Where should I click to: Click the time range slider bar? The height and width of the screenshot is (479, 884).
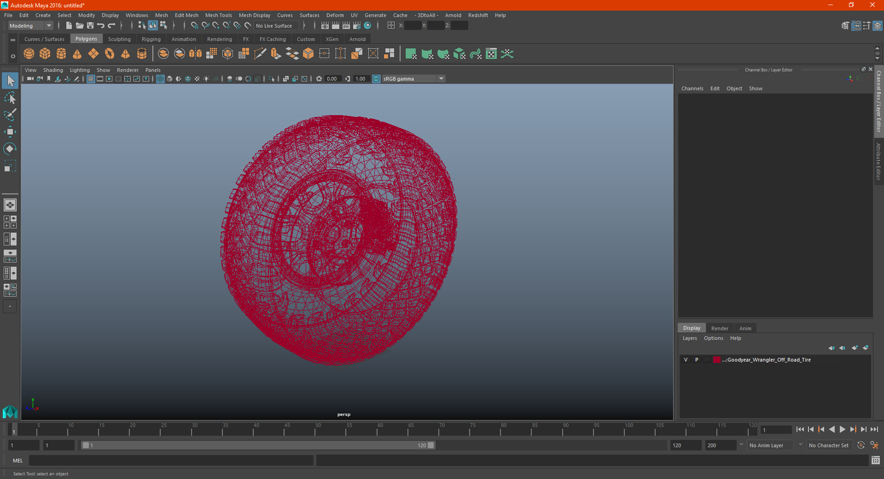[x=258, y=445]
